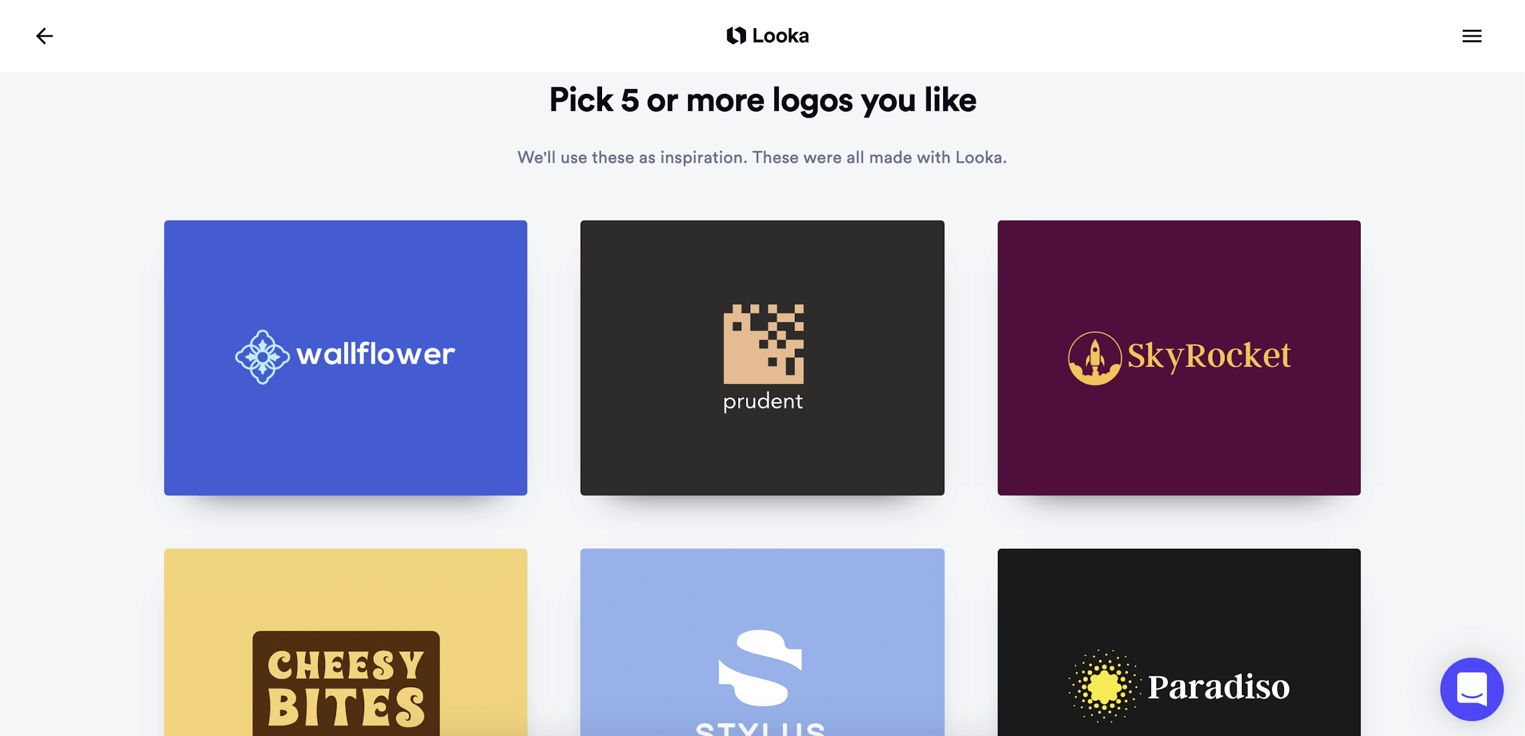Select the yellow Cheesy Bites logo card
This screenshot has width=1525, height=736.
pos(345,642)
